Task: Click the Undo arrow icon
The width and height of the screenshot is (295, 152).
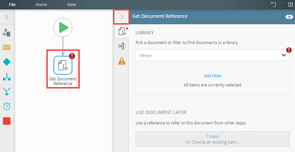Action: point(273,4)
